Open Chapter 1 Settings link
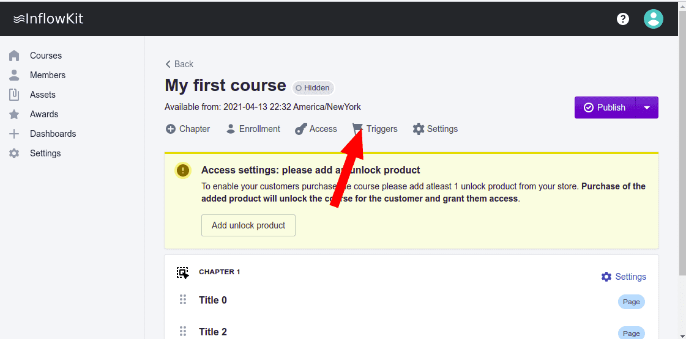This screenshot has height=339, width=686. [x=624, y=277]
